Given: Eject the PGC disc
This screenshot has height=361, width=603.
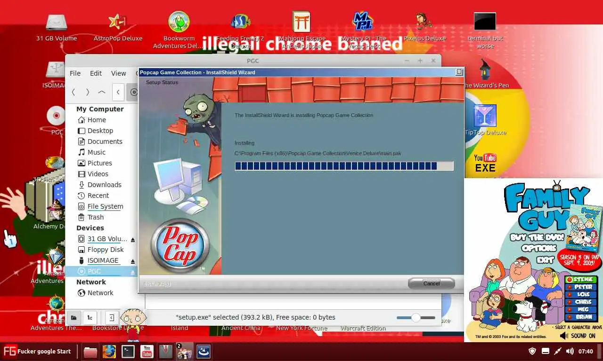Looking at the screenshot, I should 133,272.
